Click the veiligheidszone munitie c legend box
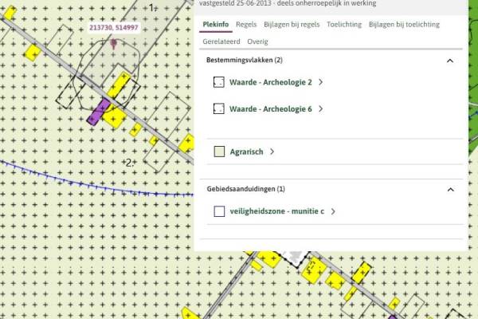 (x=219, y=211)
